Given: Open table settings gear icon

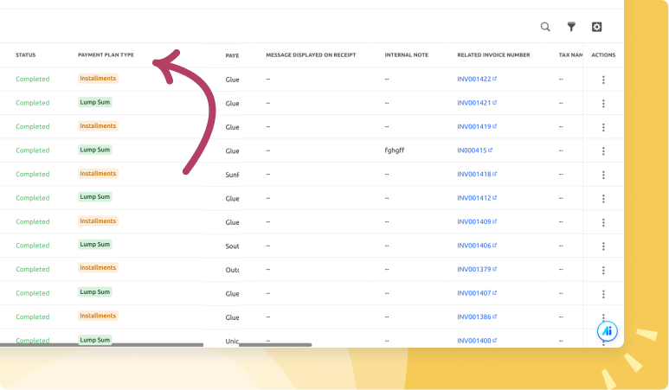Looking at the screenshot, I should (596, 27).
